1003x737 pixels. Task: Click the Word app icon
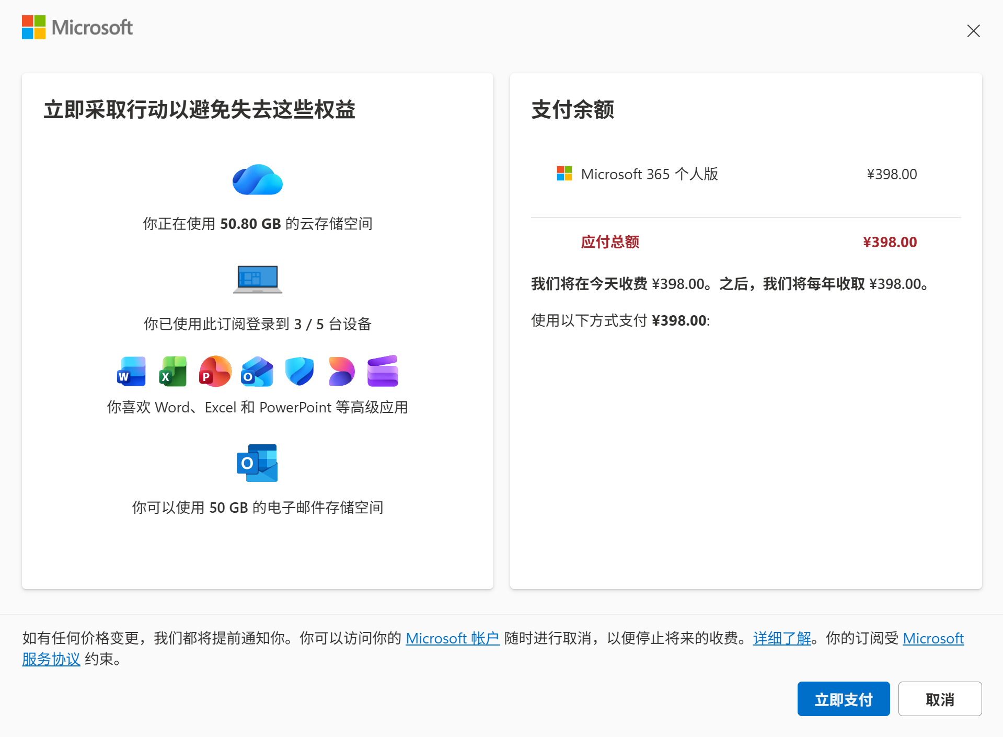click(131, 371)
